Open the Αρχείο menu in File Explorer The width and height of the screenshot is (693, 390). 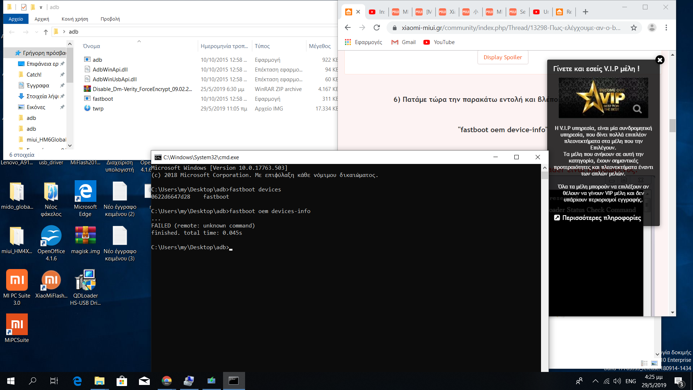(x=16, y=19)
